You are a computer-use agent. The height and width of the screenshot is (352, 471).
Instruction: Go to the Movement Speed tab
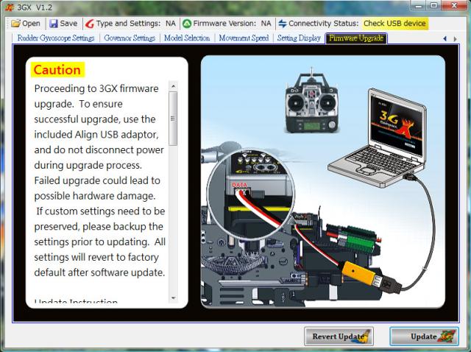(x=244, y=38)
